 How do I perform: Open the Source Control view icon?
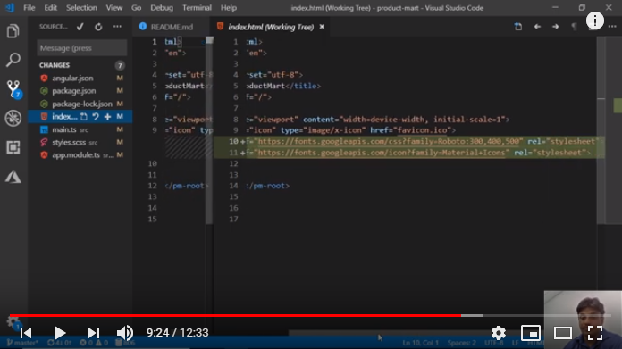(13, 88)
